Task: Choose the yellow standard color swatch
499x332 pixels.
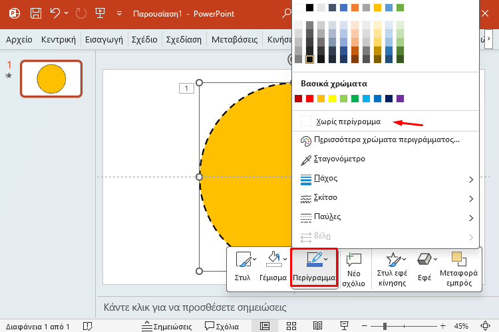Action: click(x=332, y=98)
